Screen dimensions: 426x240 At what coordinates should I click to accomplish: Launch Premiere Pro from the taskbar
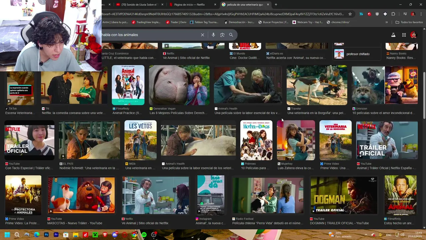pyautogui.click(x=56, y=235)
